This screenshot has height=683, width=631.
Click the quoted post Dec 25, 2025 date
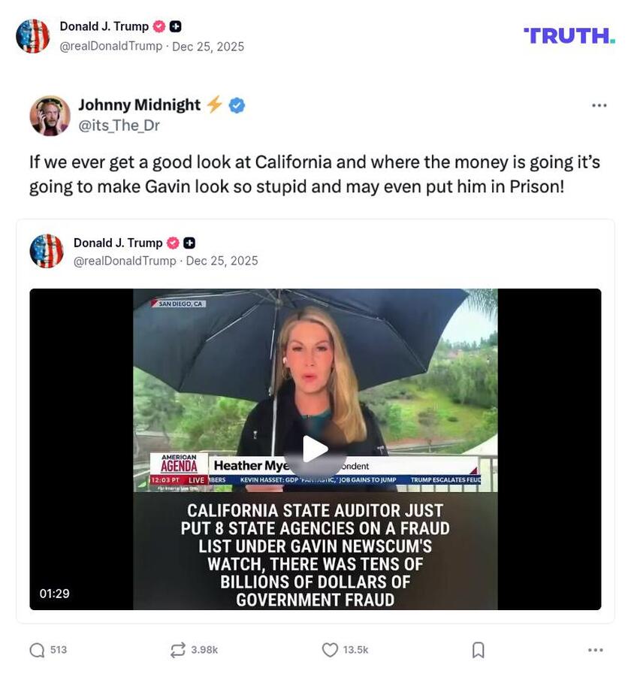[x=222, y=261]
